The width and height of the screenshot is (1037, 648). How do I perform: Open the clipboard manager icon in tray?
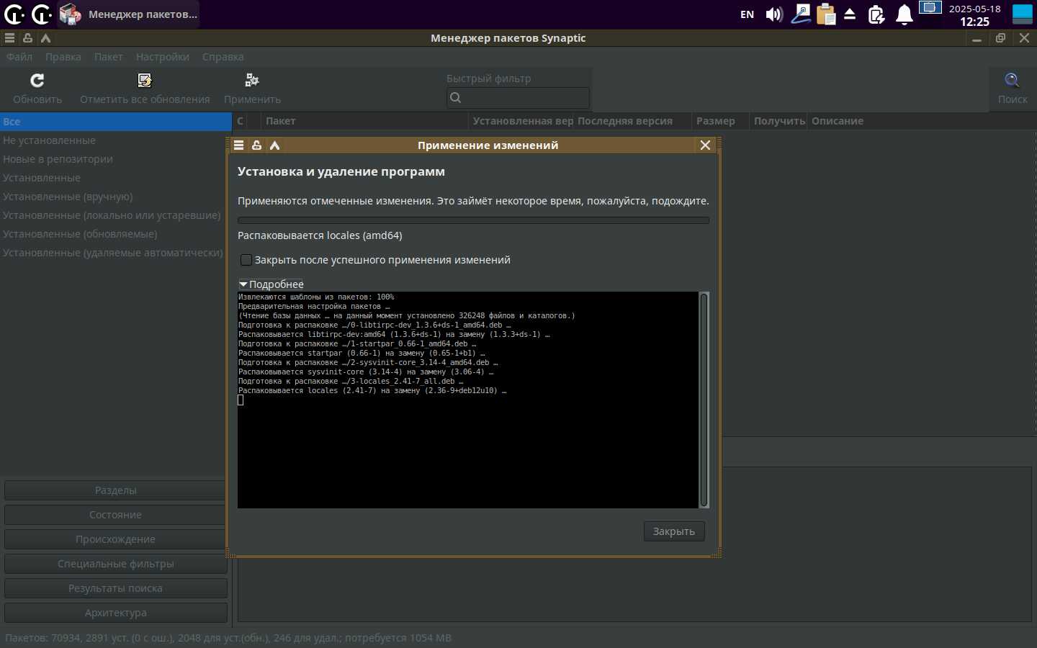tap(826, 14)
